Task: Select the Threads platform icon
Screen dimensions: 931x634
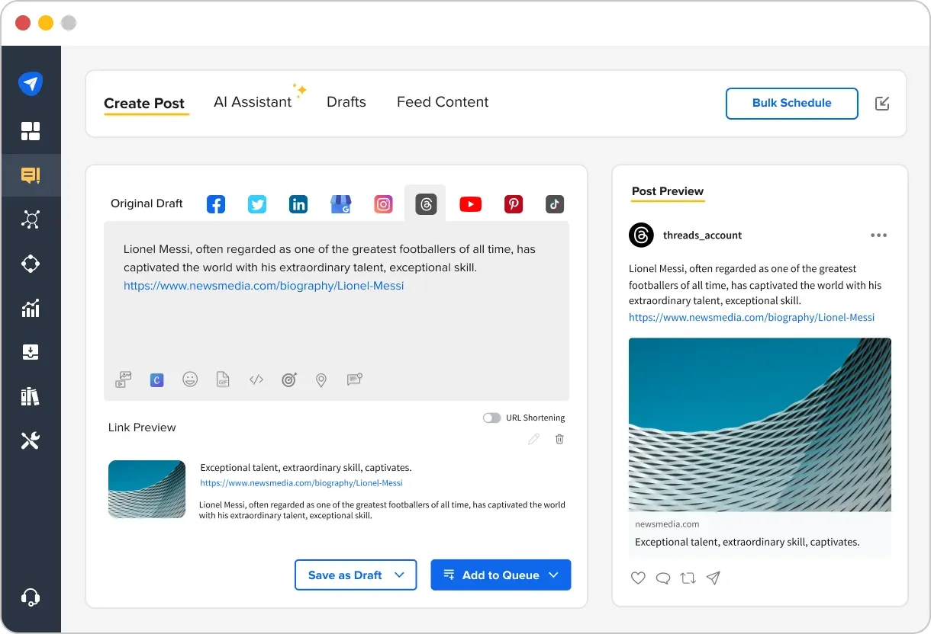Action: [425, 203]
